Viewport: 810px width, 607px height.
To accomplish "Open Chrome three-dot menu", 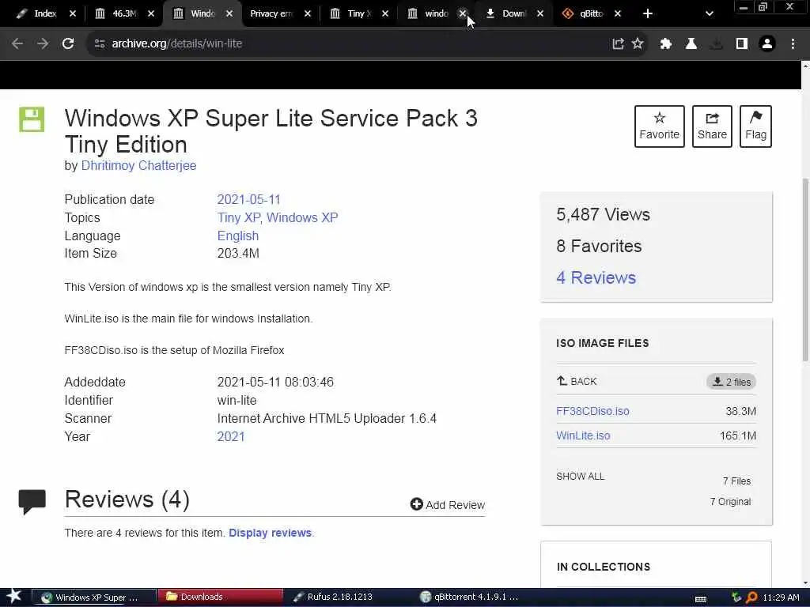I will [793, 44].
